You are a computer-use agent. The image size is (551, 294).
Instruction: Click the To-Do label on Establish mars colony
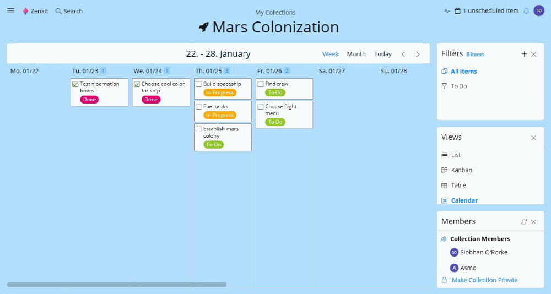pos(213,144)
